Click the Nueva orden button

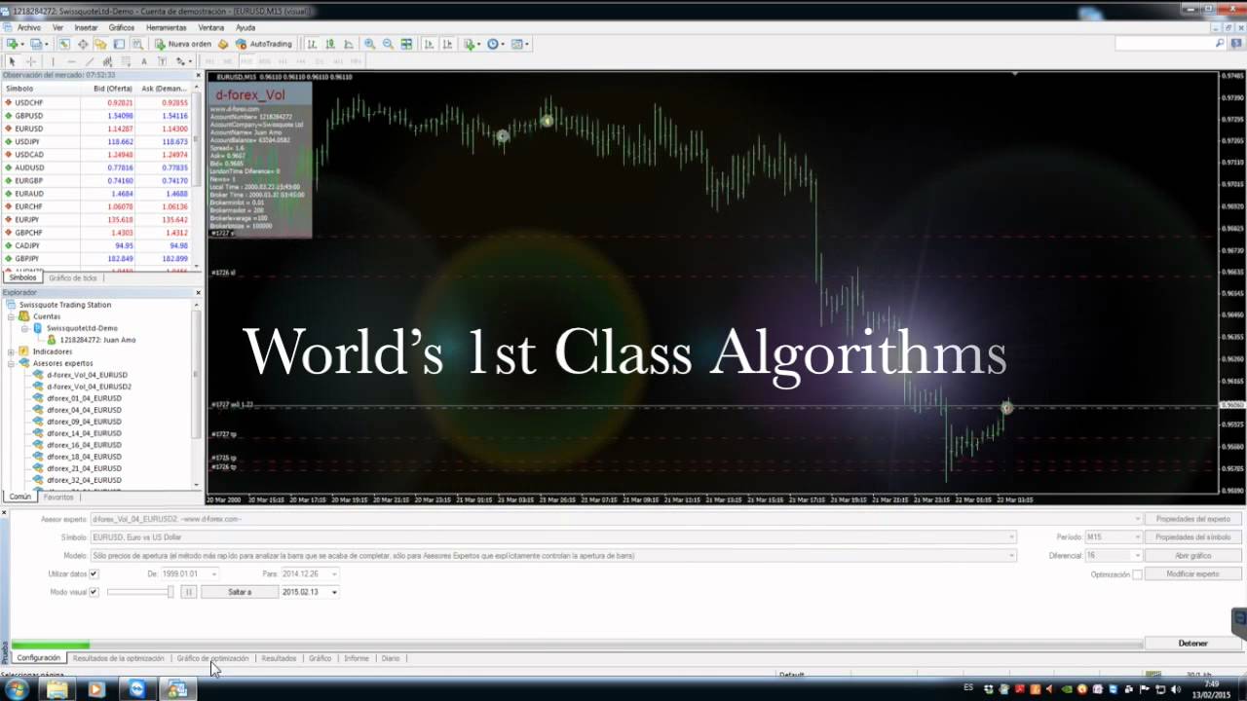pos(183,44)
